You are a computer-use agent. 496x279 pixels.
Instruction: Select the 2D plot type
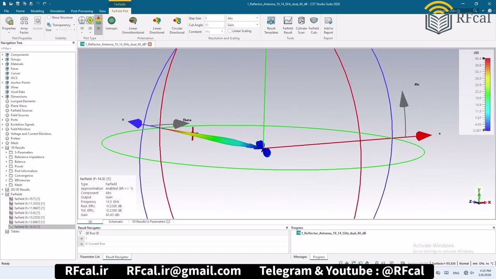[x=90, y=23]
